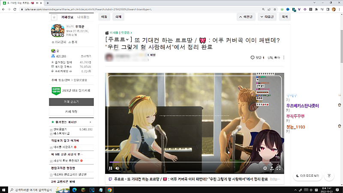343x193 pixels.
Task: Mute the video with speaker icon
Action: click(117, 168)
